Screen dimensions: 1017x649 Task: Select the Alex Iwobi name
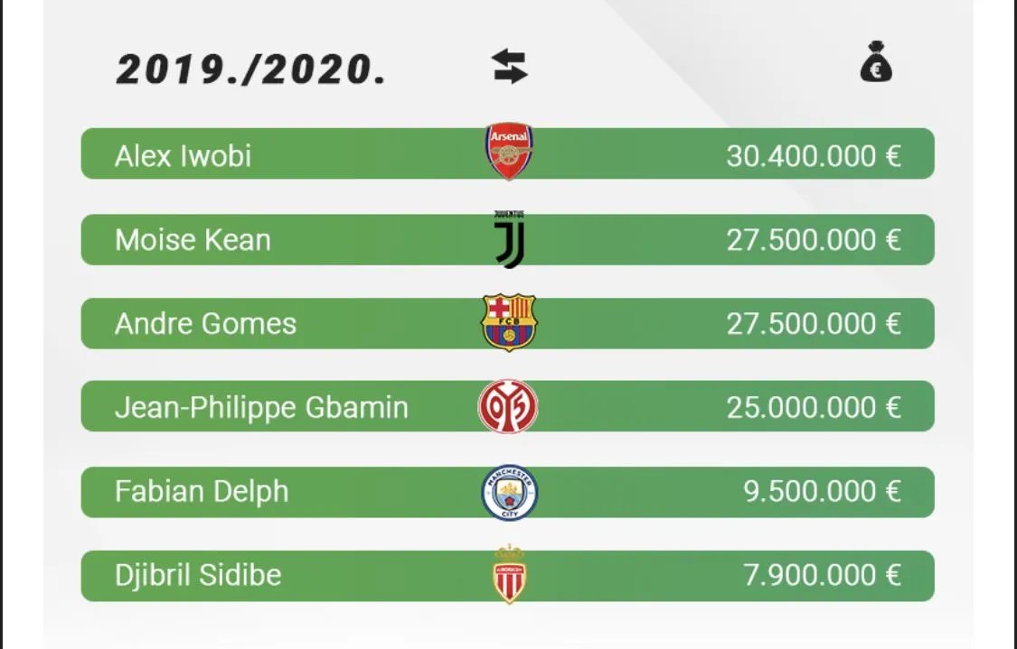[183, 156]
